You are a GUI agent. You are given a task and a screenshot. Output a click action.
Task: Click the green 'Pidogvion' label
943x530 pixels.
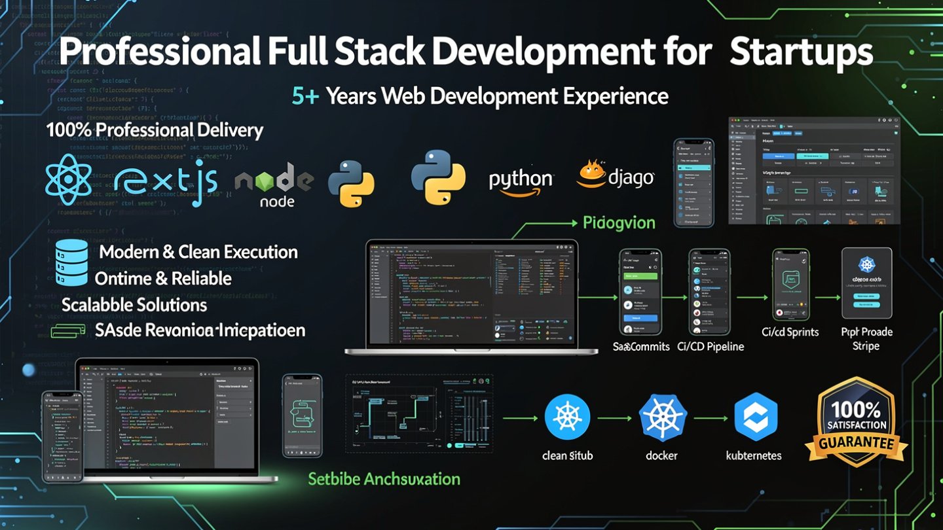(x=619, y=223)
